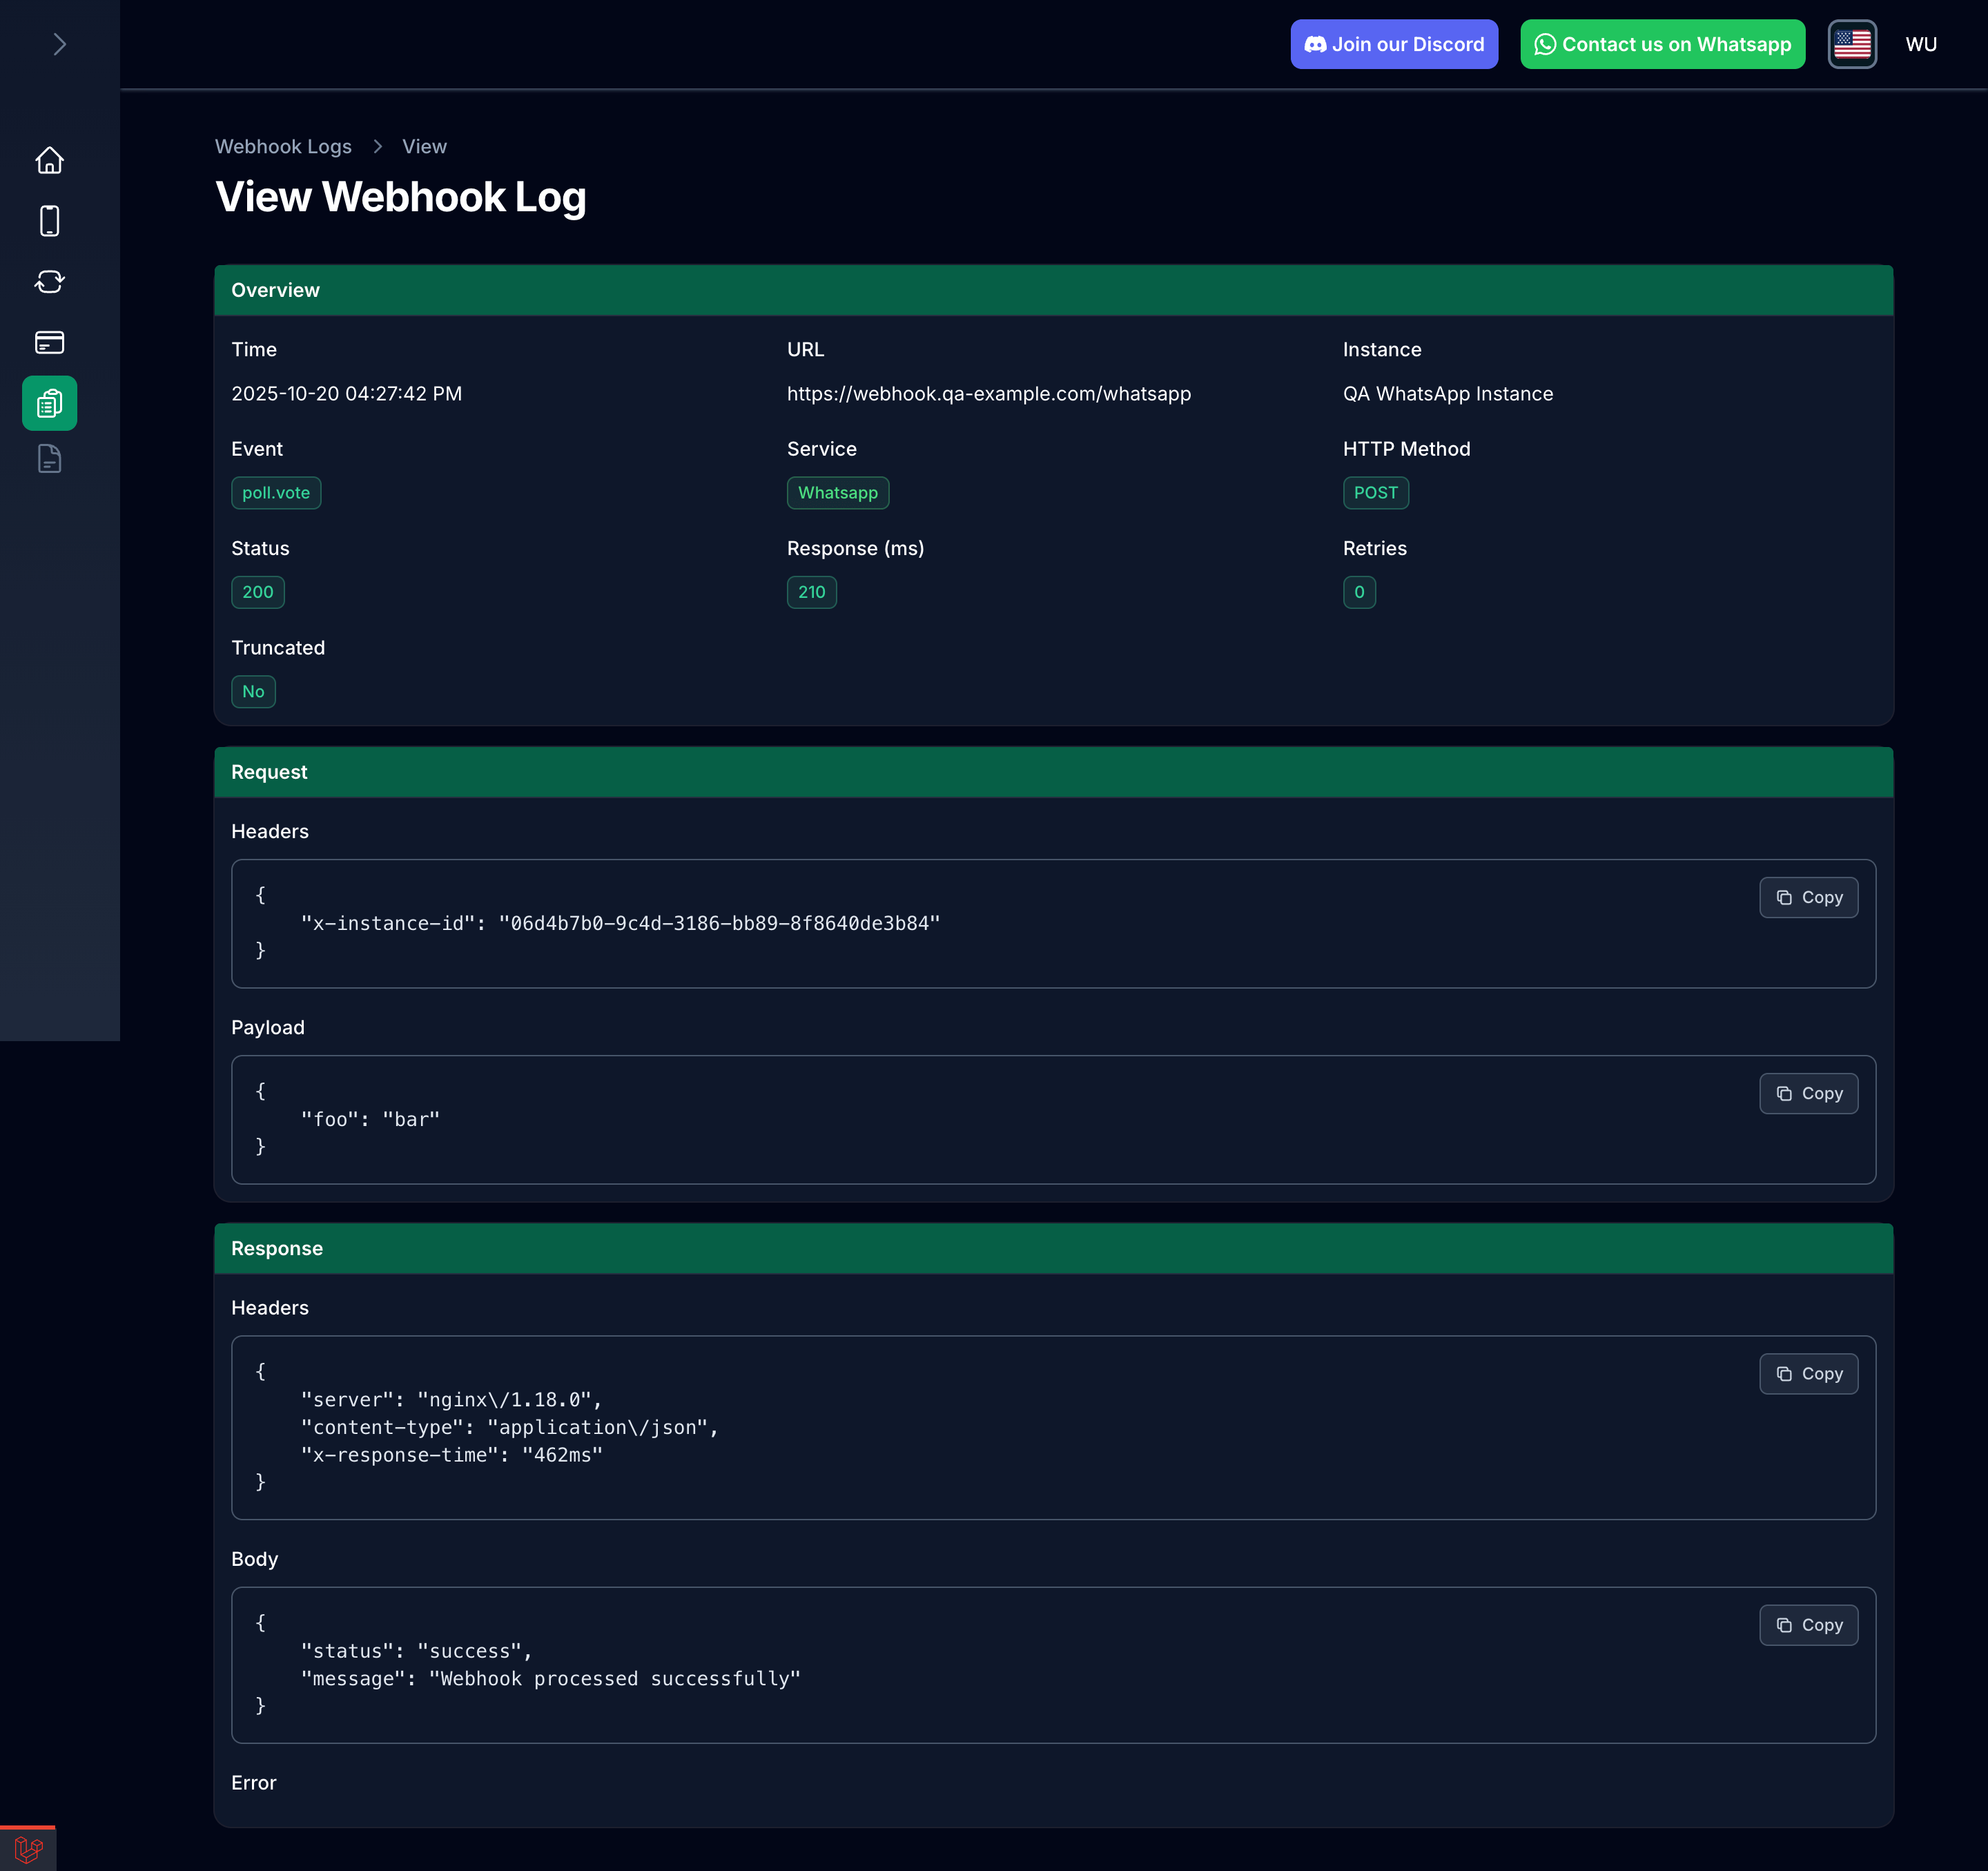This screenshot has width=1988, height=1871.
Task: Copy the request headers JSON
Action: [x=1808, y=897]
